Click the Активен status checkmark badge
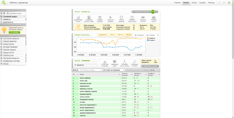 click(x=78, y=27)
